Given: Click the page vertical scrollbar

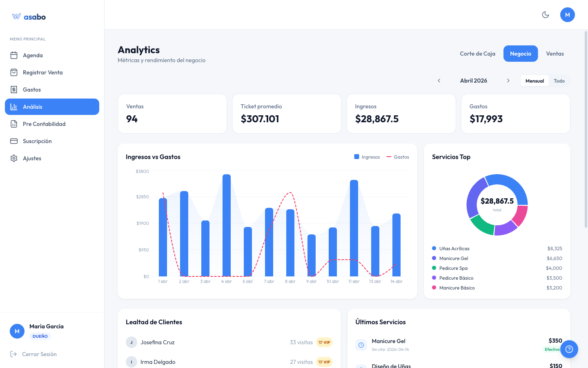Looking at the screenshot, I should (x=586, y=129).
